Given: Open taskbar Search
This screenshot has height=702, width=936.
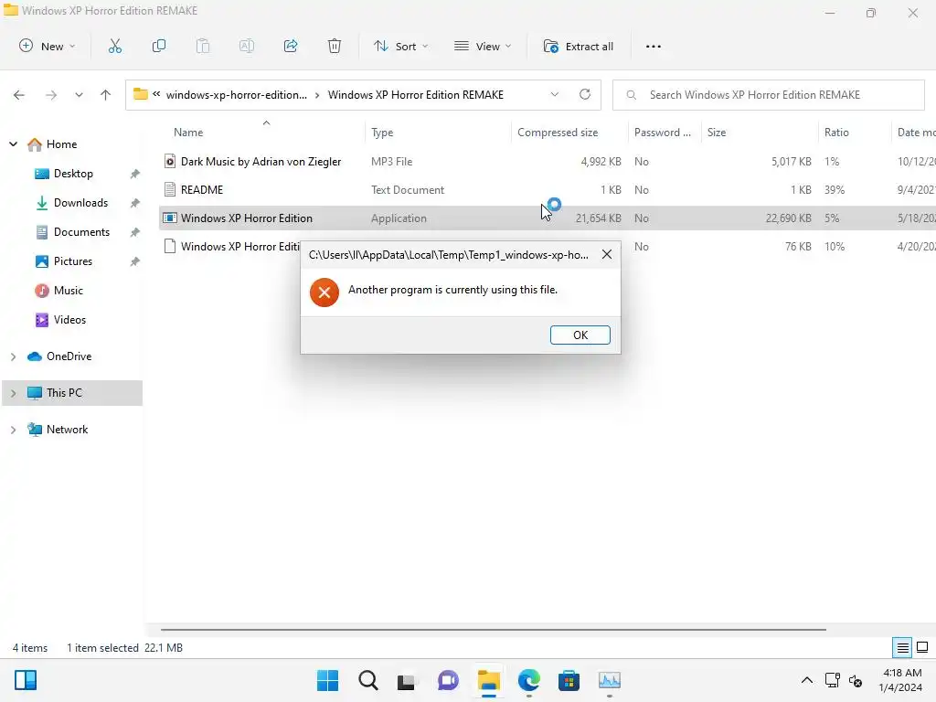Looking at the screenshot, I should (367, 680).
